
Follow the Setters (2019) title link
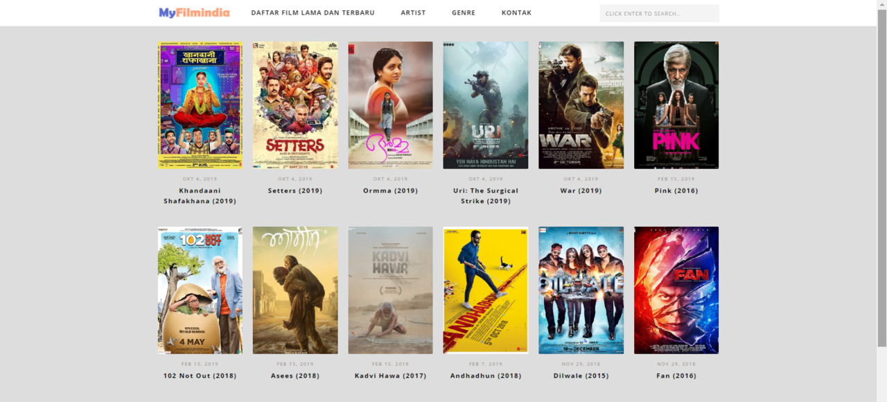coord(295,191)
